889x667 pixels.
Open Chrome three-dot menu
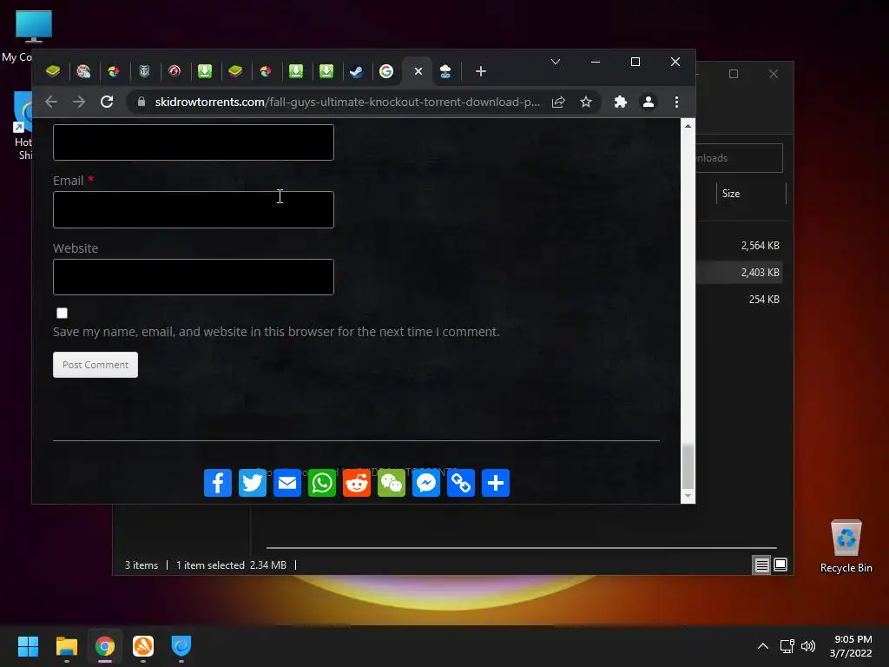pyautogui.click(x=676, y=102)
